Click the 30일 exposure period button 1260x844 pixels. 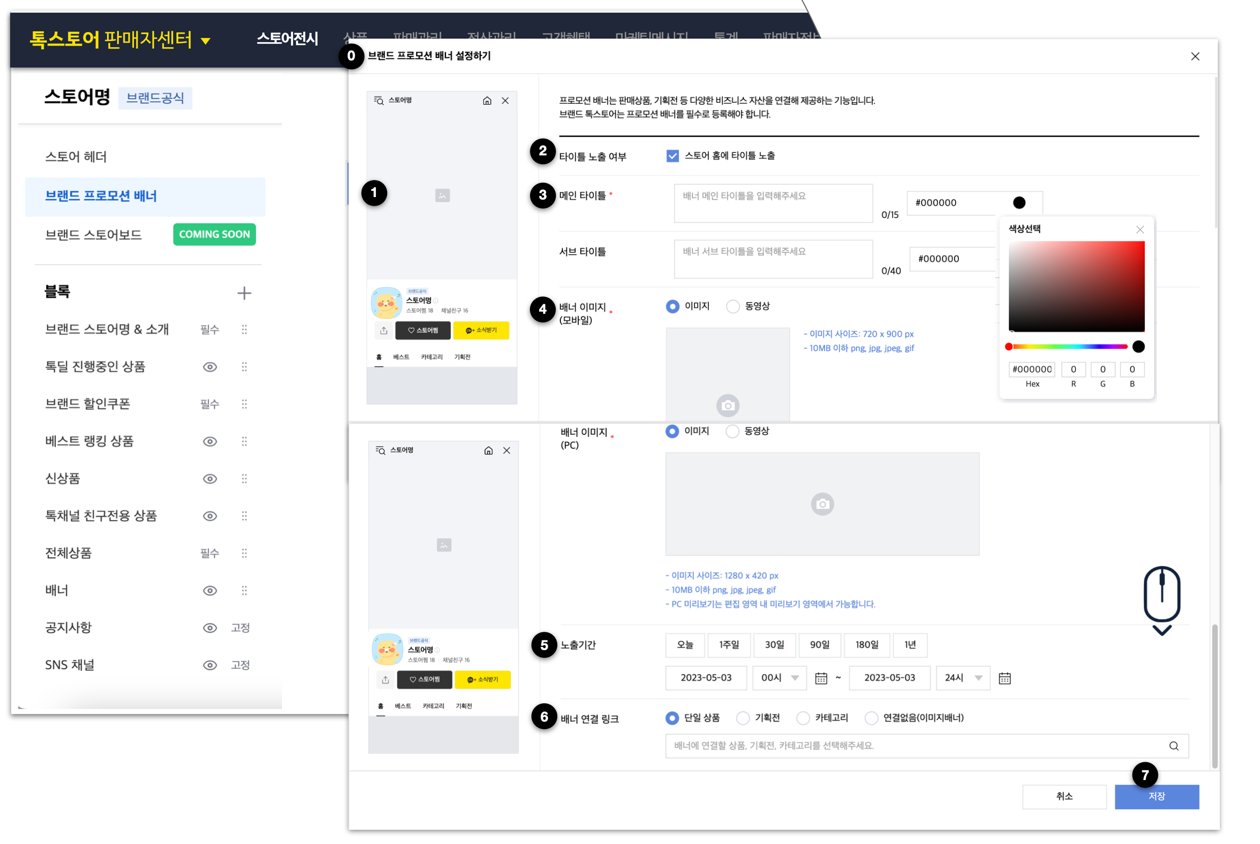pos(774,645)
